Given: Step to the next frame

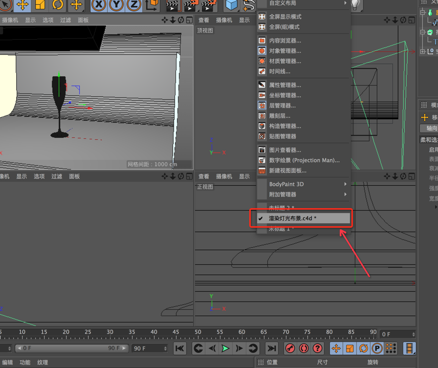Looking at the screenshot, I should coord(239,348).
